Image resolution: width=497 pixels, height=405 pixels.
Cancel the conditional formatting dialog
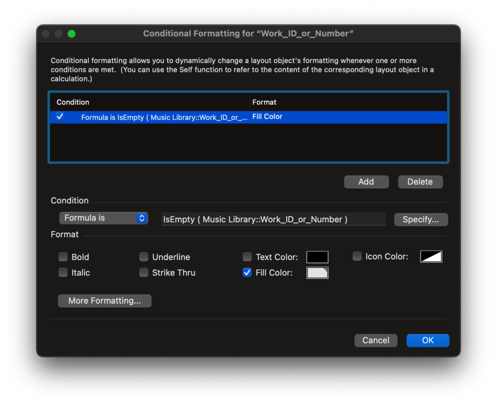pyautogui.click(x=376, y=340)
